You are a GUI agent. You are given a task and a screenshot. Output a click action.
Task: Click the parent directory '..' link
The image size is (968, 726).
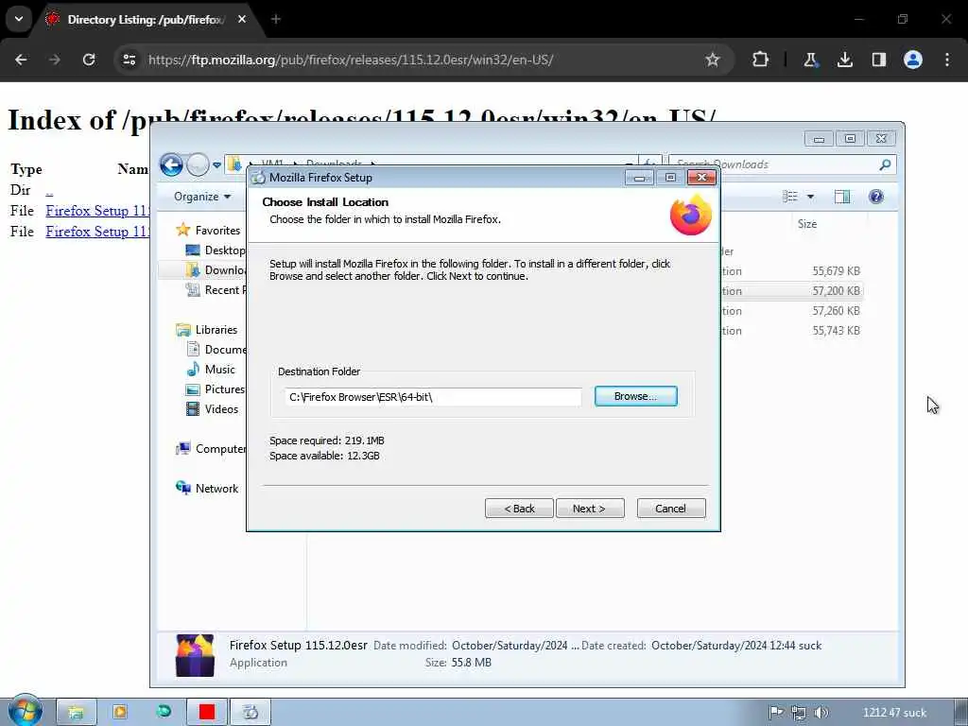49,190
